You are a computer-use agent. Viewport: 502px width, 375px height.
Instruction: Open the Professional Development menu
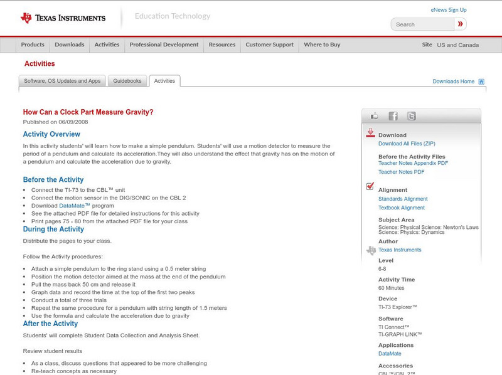click(164, 45)
